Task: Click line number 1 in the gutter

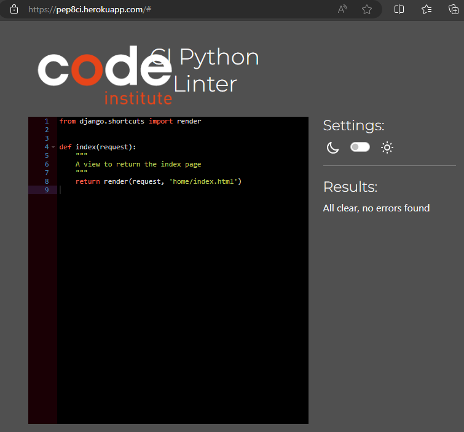Action: pos(47,121)
